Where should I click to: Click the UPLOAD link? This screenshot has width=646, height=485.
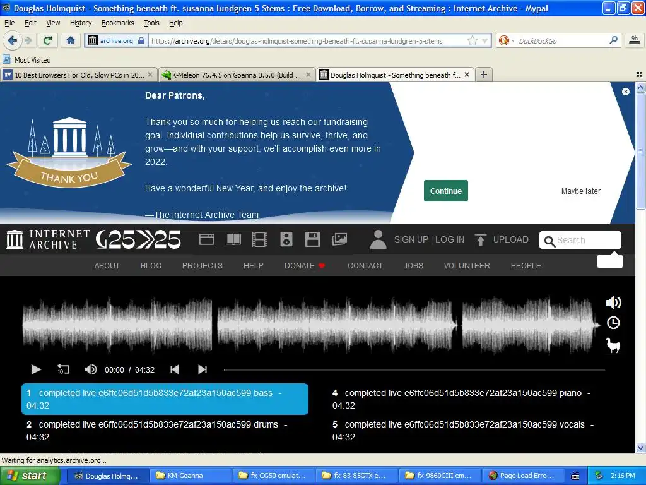pyautogui.click(x=511, y=239)
